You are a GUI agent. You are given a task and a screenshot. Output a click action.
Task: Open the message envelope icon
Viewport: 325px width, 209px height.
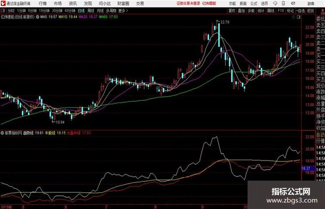pos(293,3)
